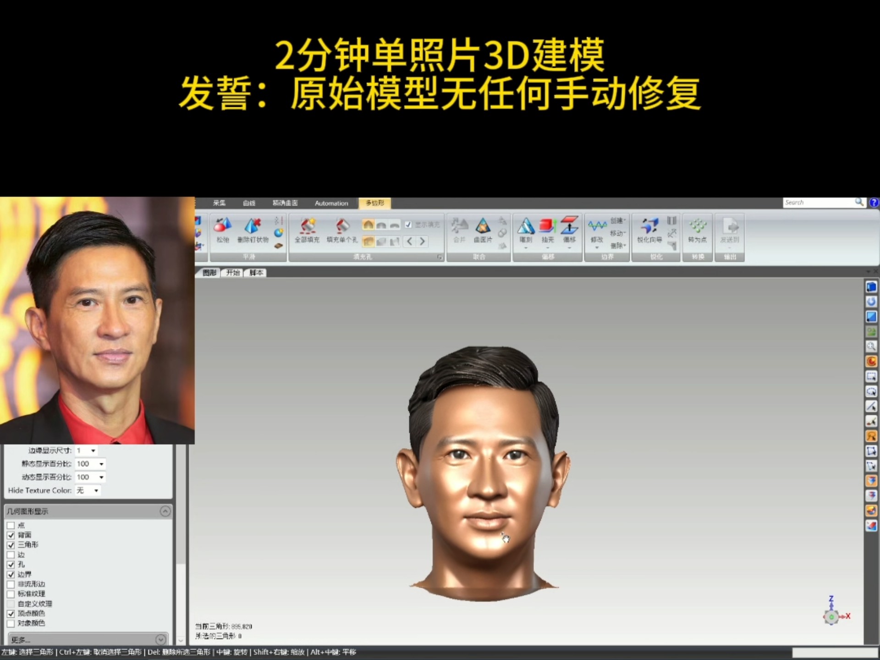Toggle the 顶点颜色 (vertex color) checkbox
This screenshot has height=660, width=880.
coord(11,613)
